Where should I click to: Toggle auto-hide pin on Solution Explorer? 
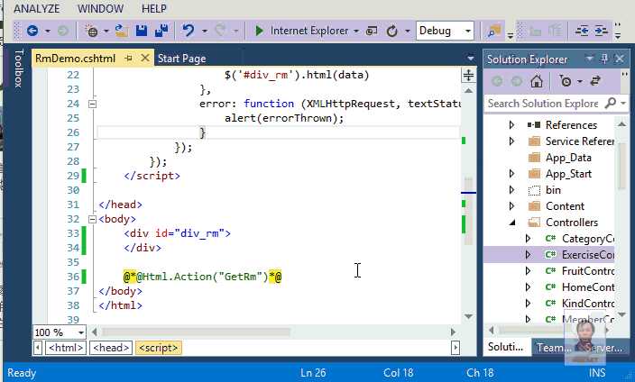(603, 59)
